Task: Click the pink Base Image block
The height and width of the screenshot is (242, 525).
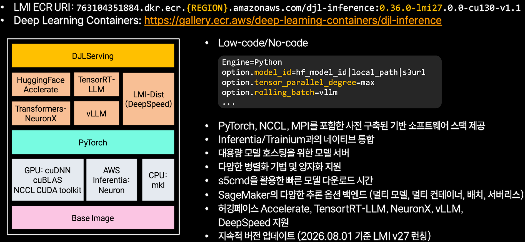Action: [x=93, y=218]
